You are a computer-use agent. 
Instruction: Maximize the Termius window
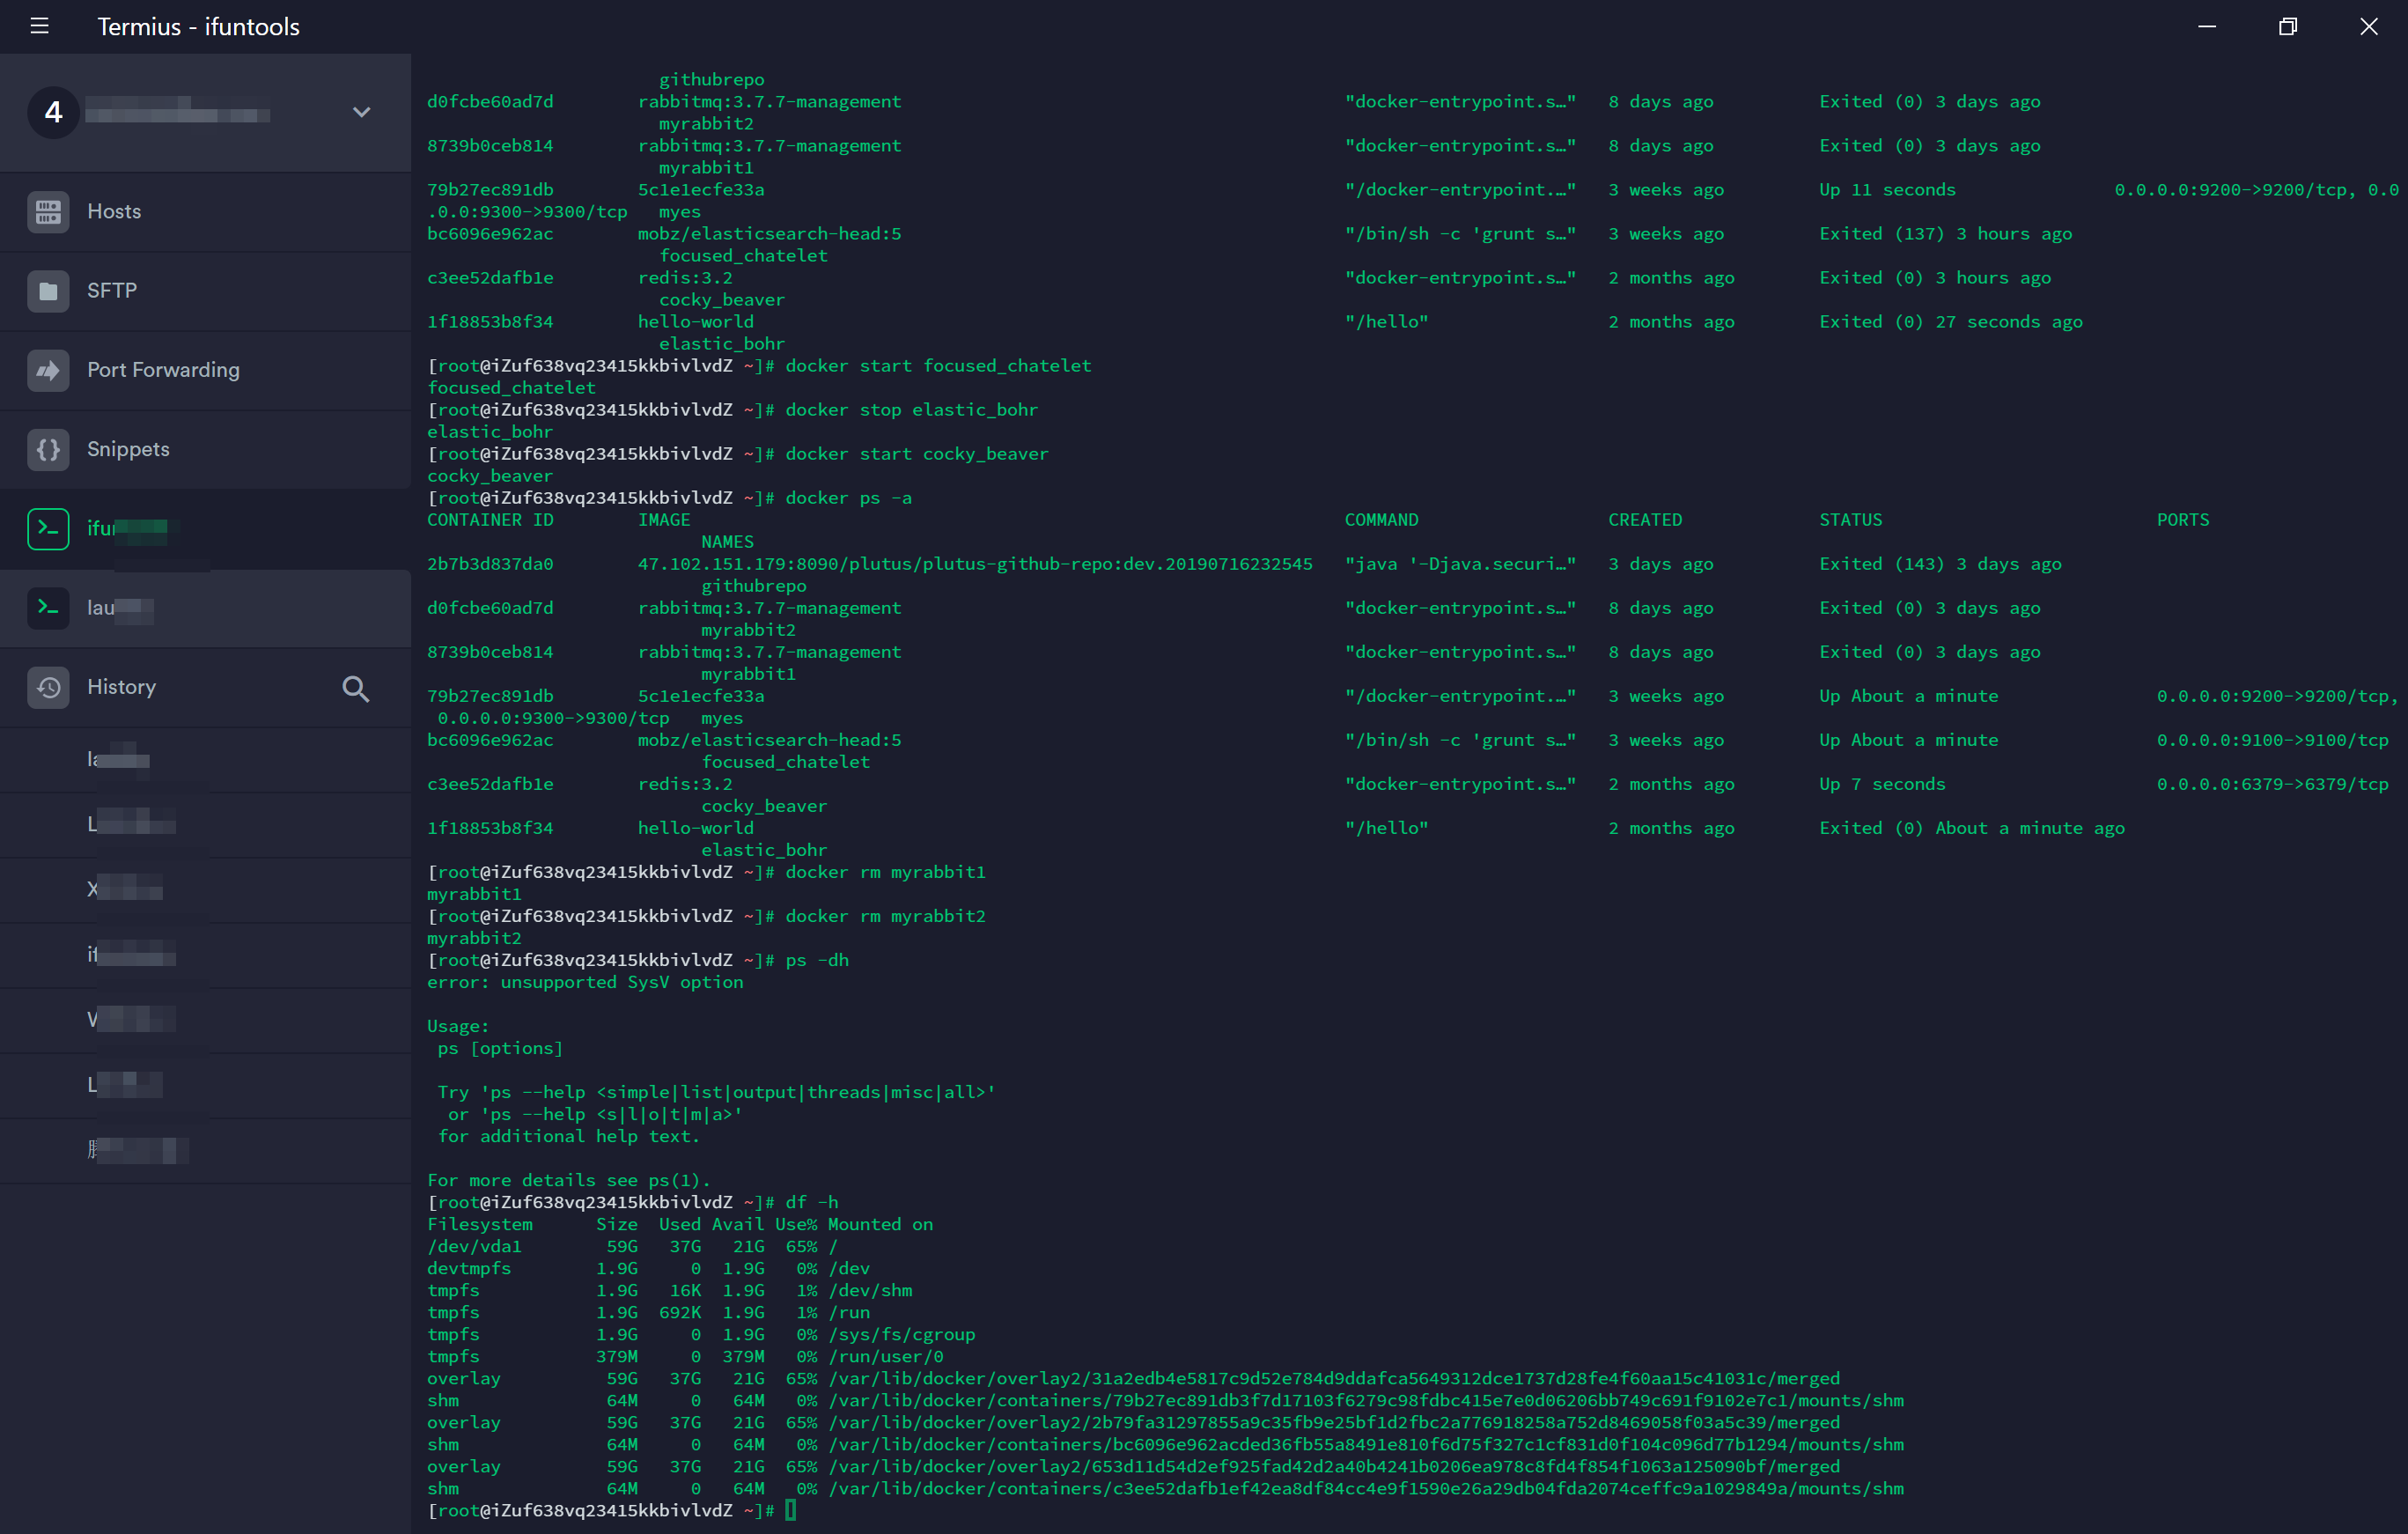(2287, 26)
